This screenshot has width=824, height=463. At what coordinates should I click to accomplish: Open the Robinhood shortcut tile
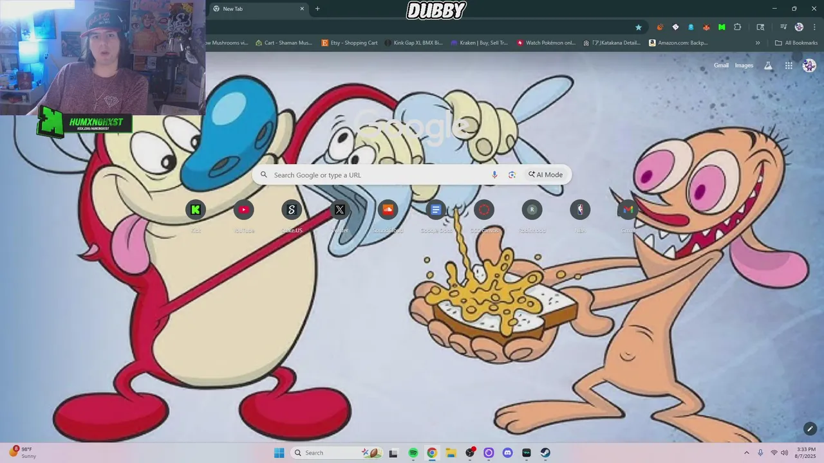pos(532,210)
